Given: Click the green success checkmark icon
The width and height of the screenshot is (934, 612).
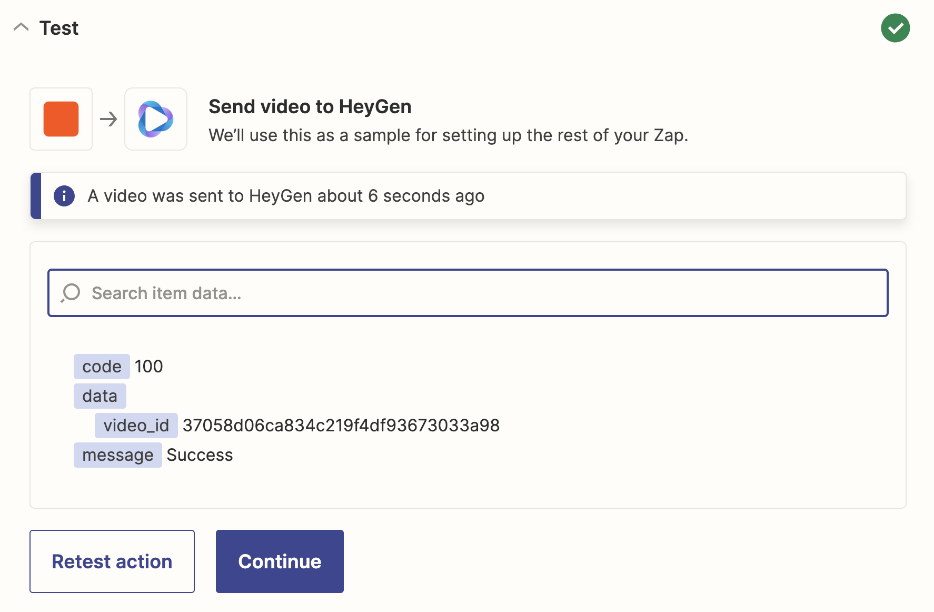Looking at the screenshot, I should (x=895, y=28).
